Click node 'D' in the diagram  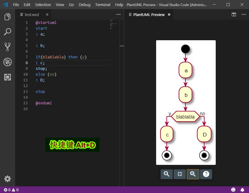(204, 134)
